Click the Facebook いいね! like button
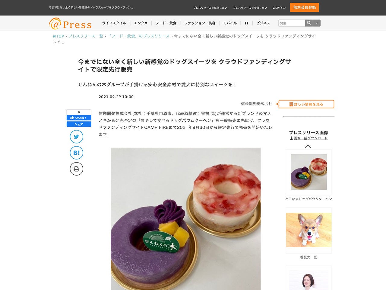The image size is (386, 290). [79, 118]
